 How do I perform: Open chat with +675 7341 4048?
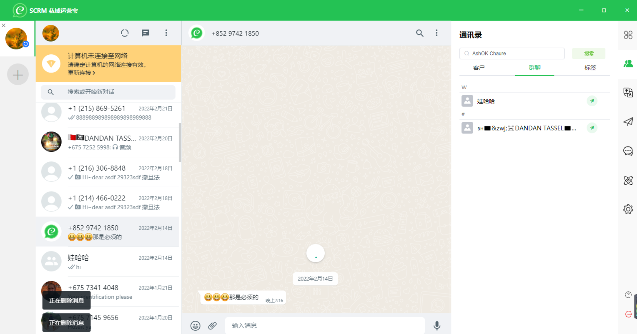click(107, 292)
